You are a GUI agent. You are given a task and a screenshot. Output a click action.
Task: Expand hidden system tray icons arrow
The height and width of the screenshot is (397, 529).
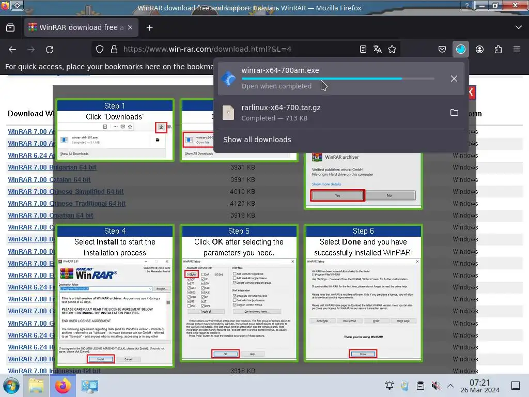[x=450, y=386]
